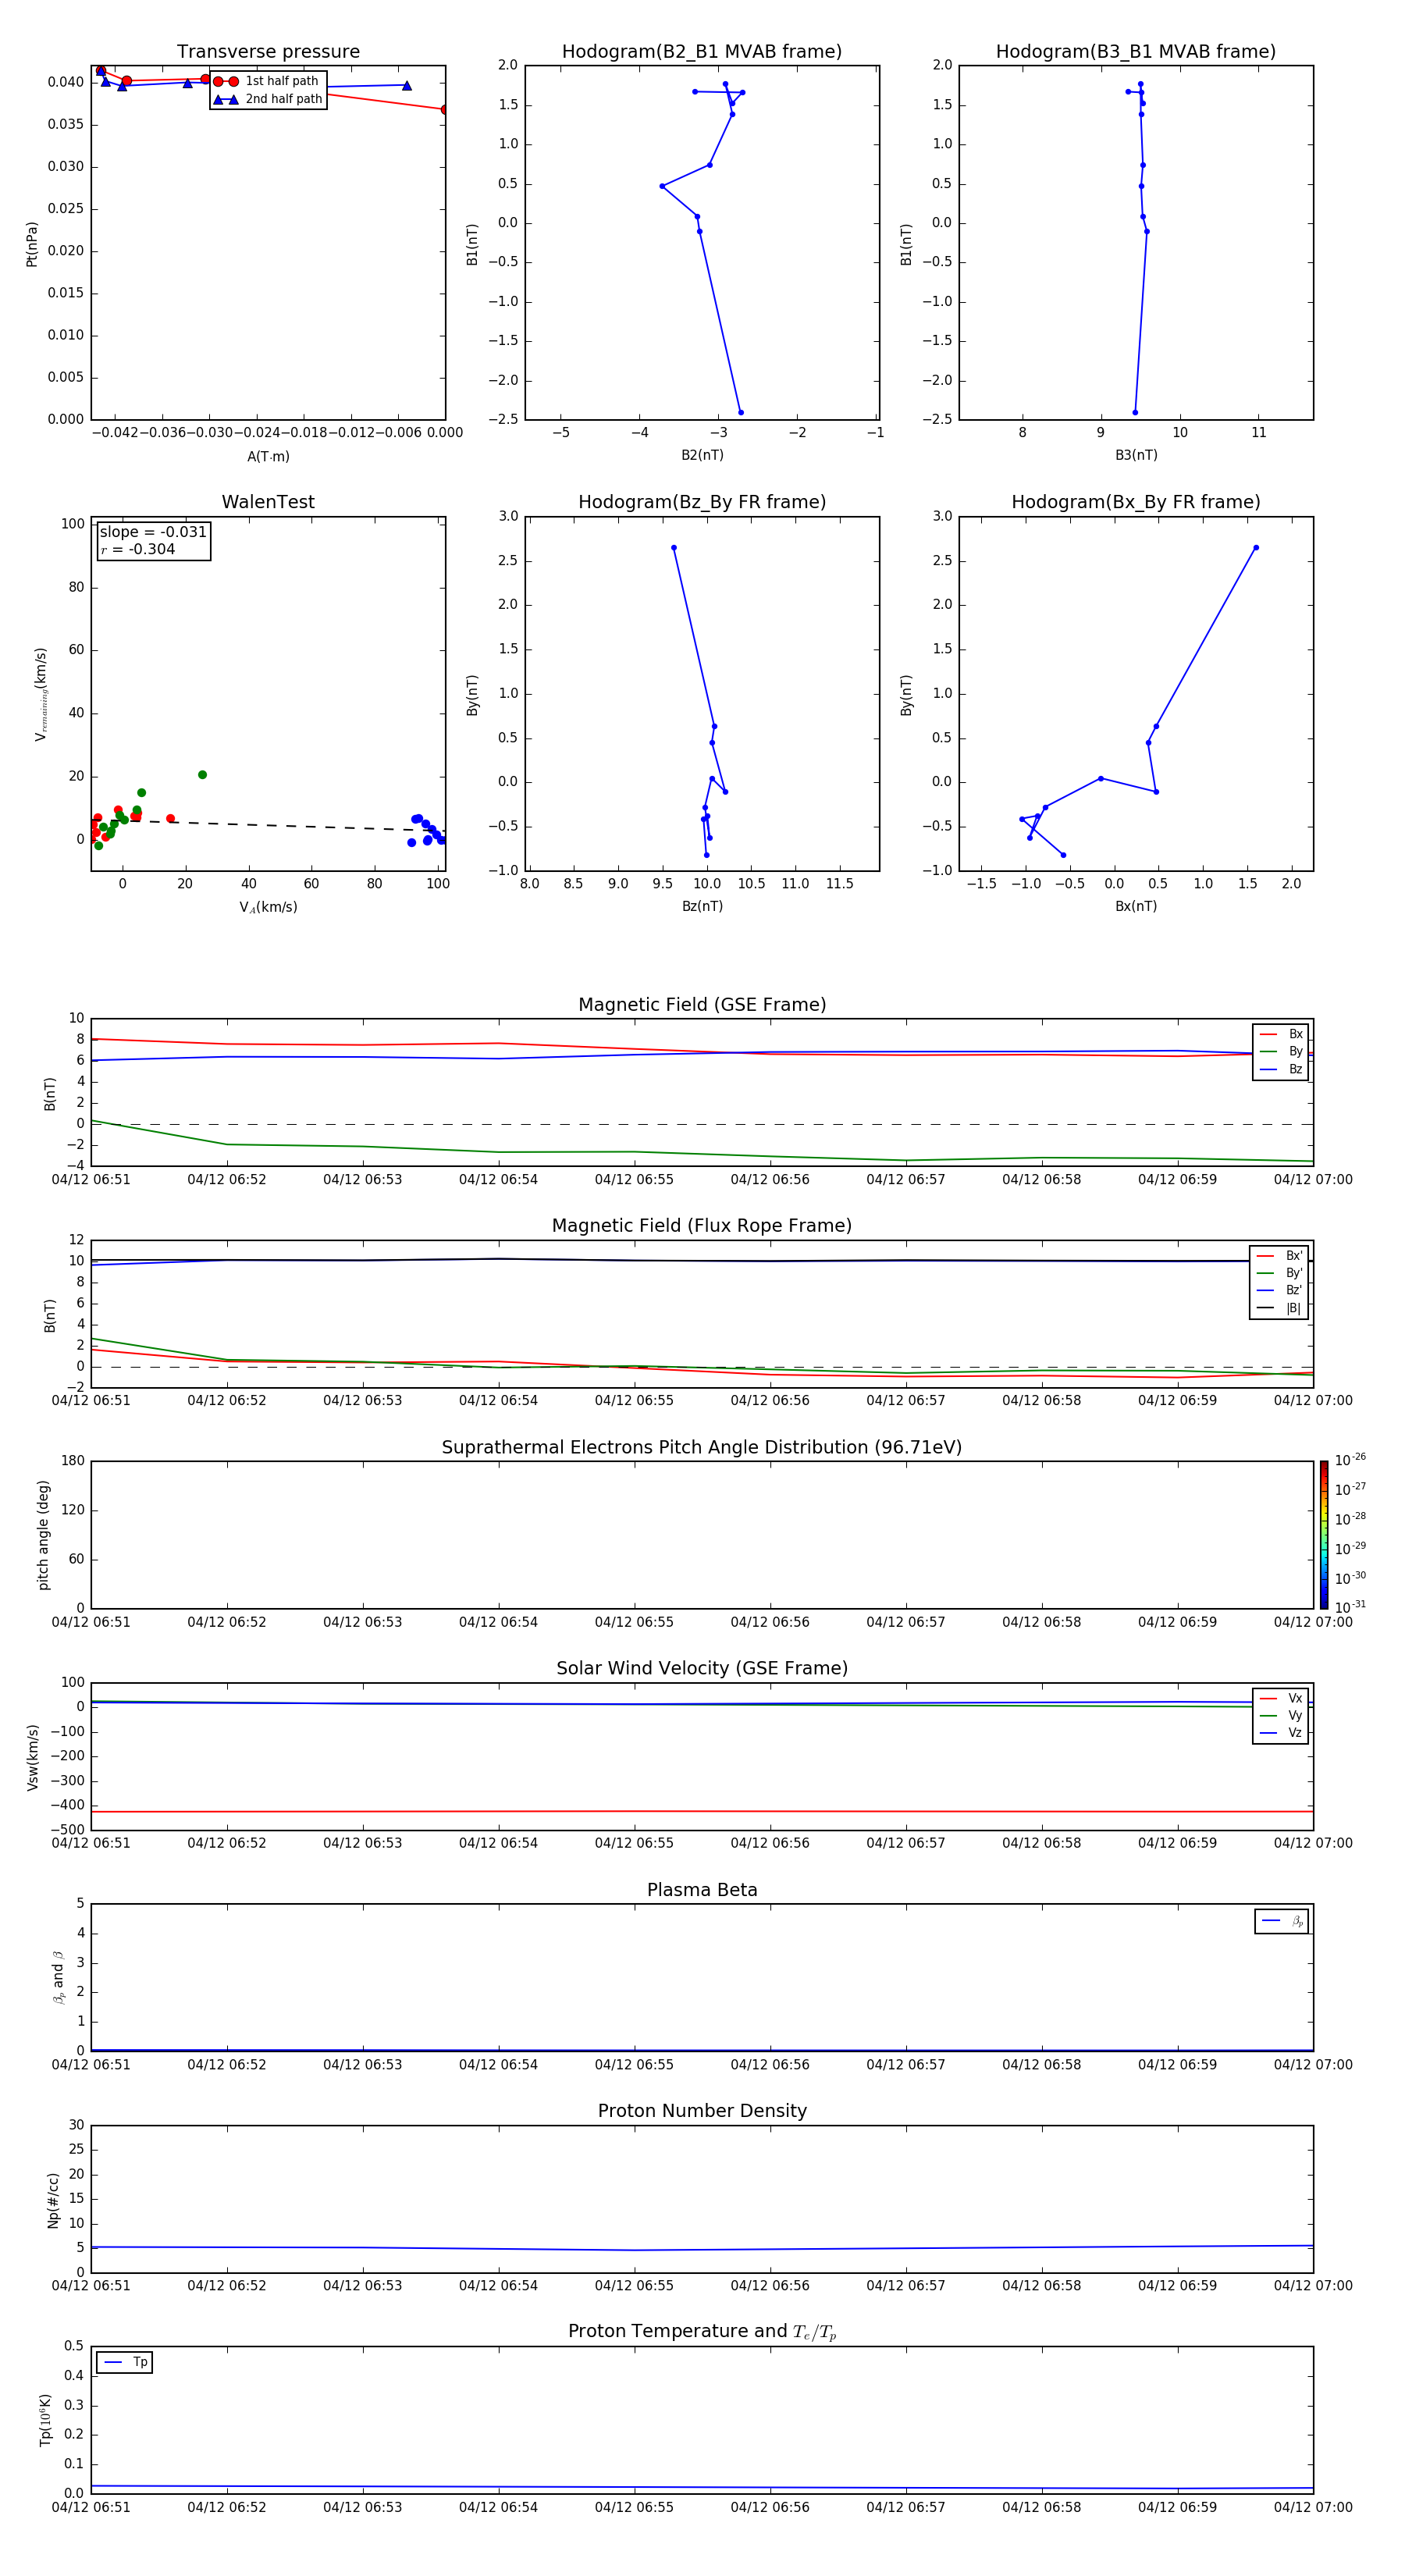Screen dimensions: 1405x2576
Task: Click the 'WalenTest' plot title
Action: (x=268, y=502)
